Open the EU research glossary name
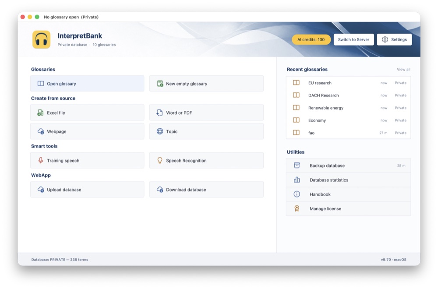Image resolution: width=438 pixels, height=289 pixels. coord(320,83)
